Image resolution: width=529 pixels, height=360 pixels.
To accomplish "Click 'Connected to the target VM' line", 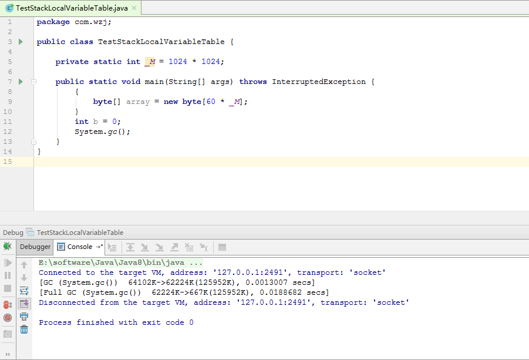I will (212, 272).
